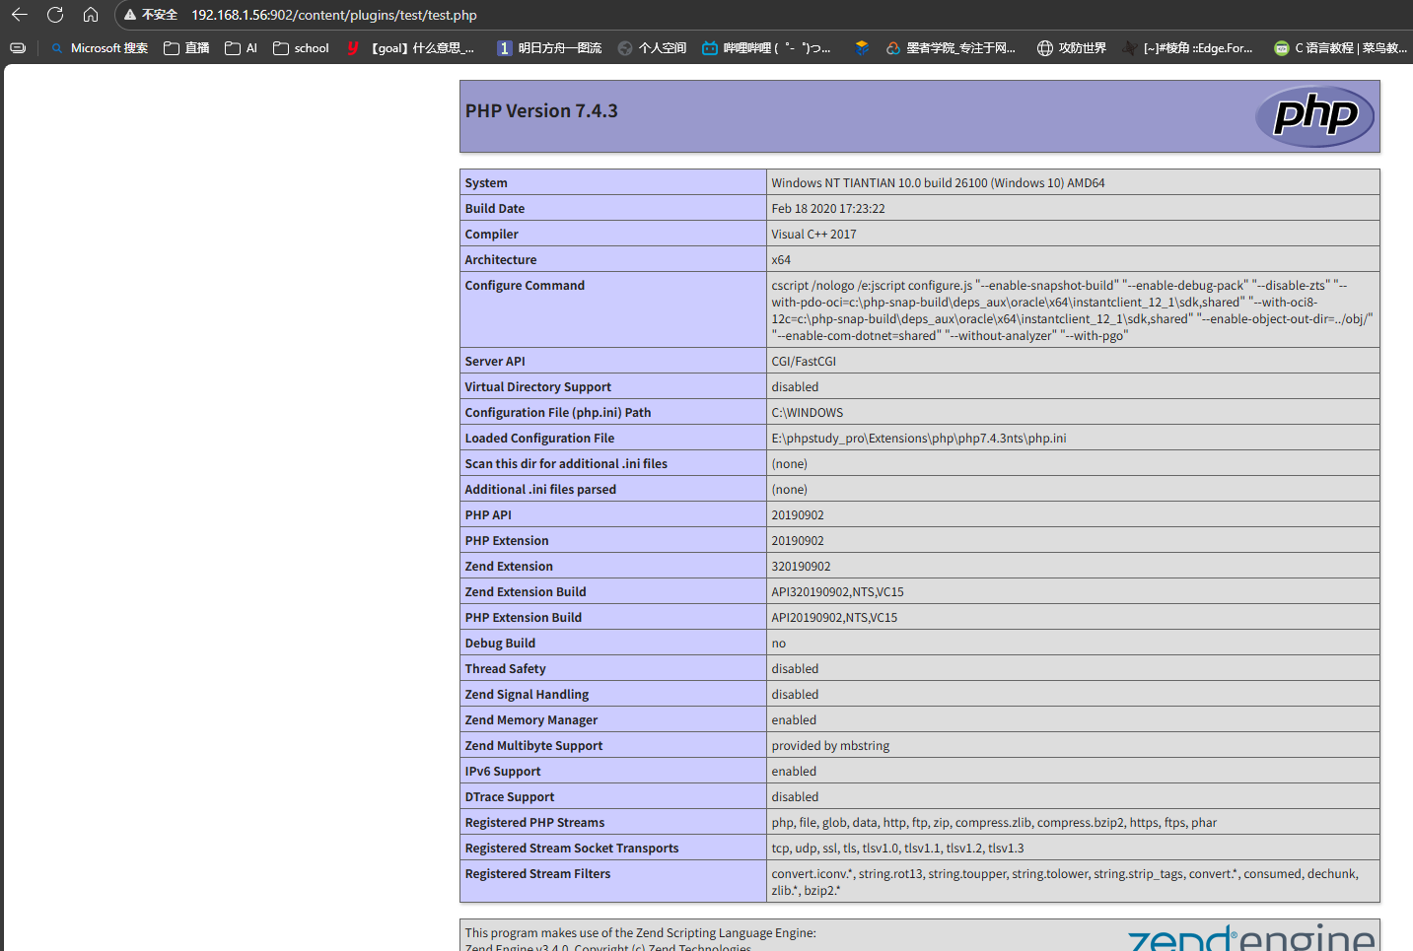Go back using the browser back arrow
Screen dimensions: 1413x951
coord(20,15)
